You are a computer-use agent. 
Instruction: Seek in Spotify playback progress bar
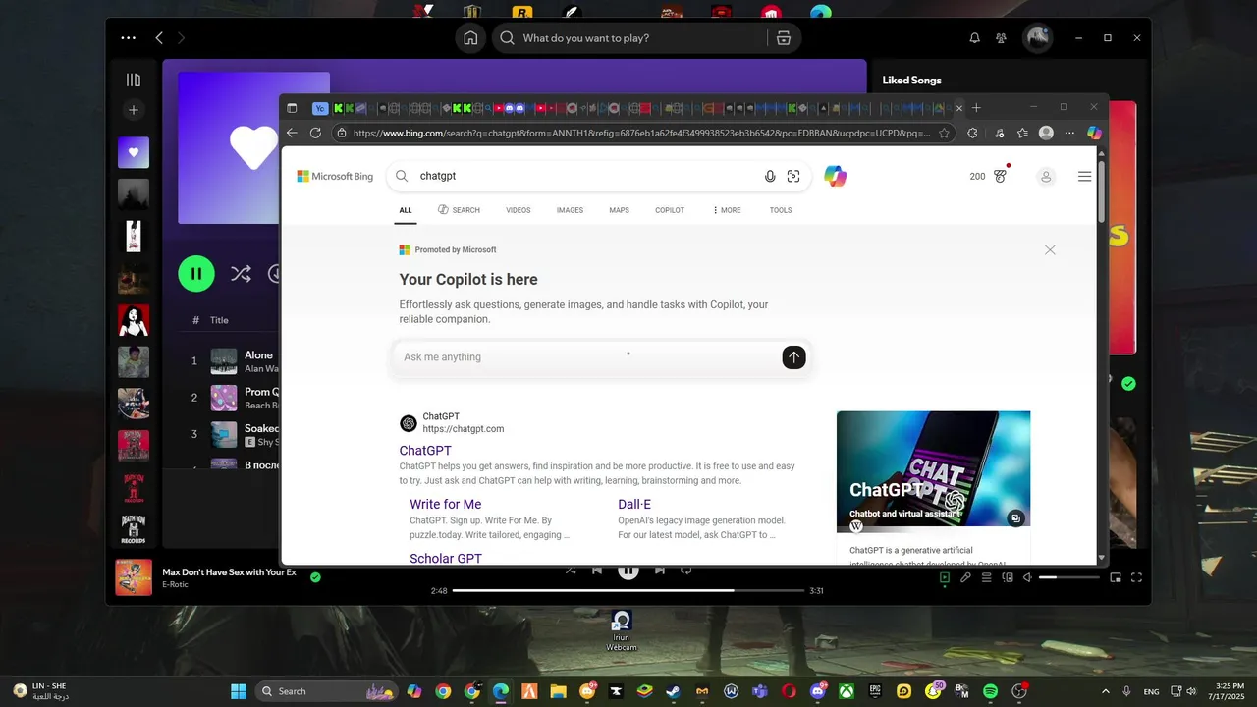[x=628, y=591]
